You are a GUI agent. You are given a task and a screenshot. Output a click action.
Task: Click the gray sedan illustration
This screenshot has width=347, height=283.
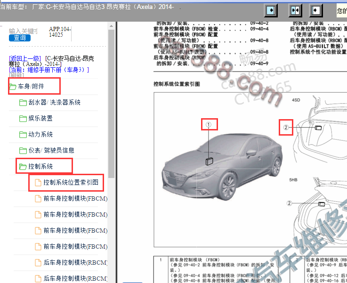click(x=222, y=167)
